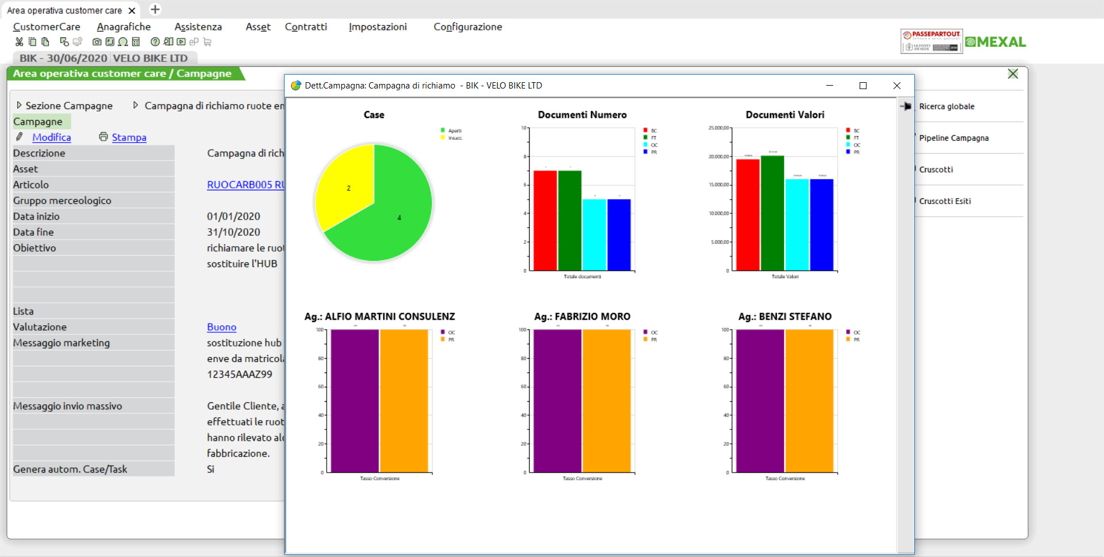This screenshot has height=557, width=1104.
Task: Expand the Campagna di richiamo ruote arrow
Action: 136,105
